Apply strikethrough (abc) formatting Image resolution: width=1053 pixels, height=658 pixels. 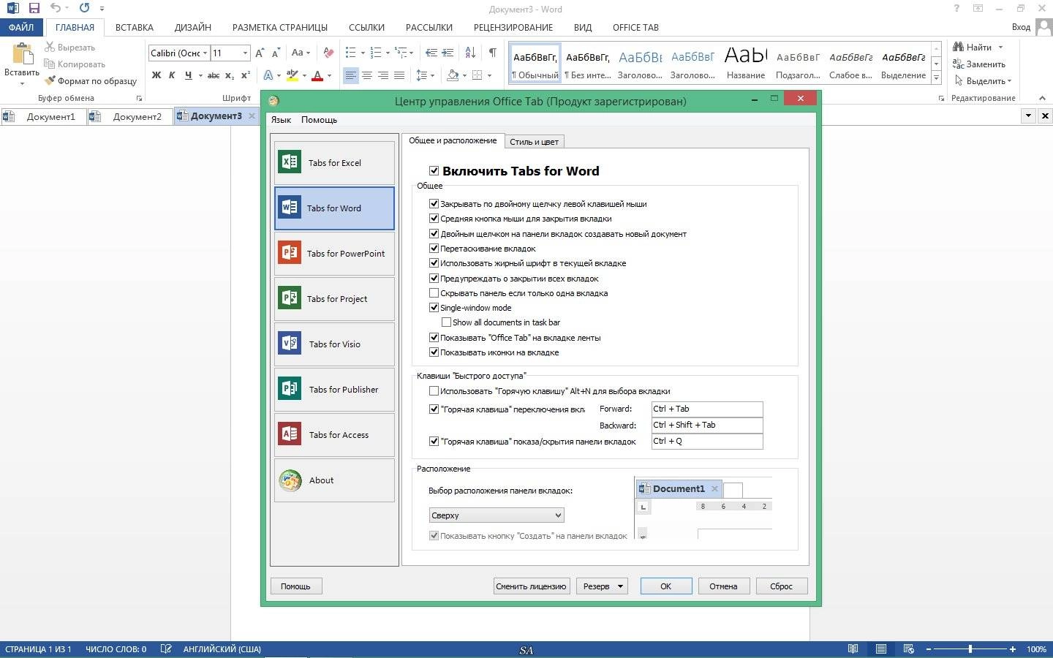click(214, 75)
